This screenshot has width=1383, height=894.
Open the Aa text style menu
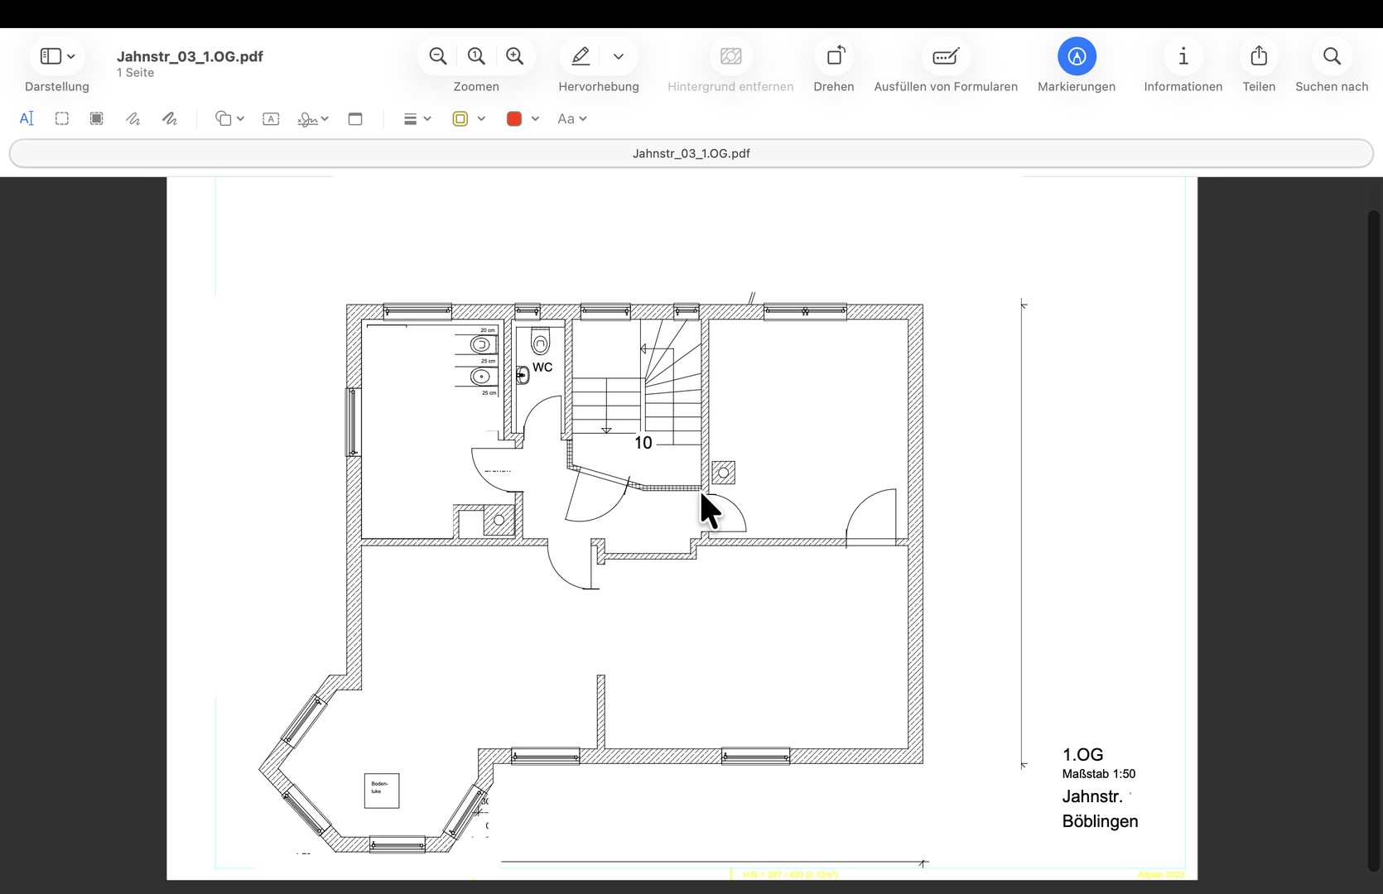pos(571,118)
